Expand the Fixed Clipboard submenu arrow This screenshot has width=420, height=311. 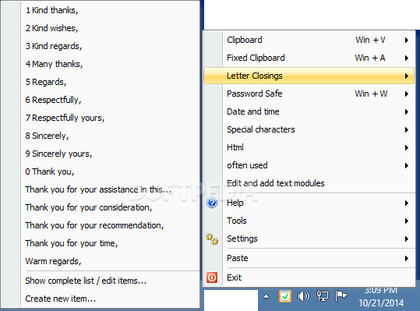click(x=407, y=58)
